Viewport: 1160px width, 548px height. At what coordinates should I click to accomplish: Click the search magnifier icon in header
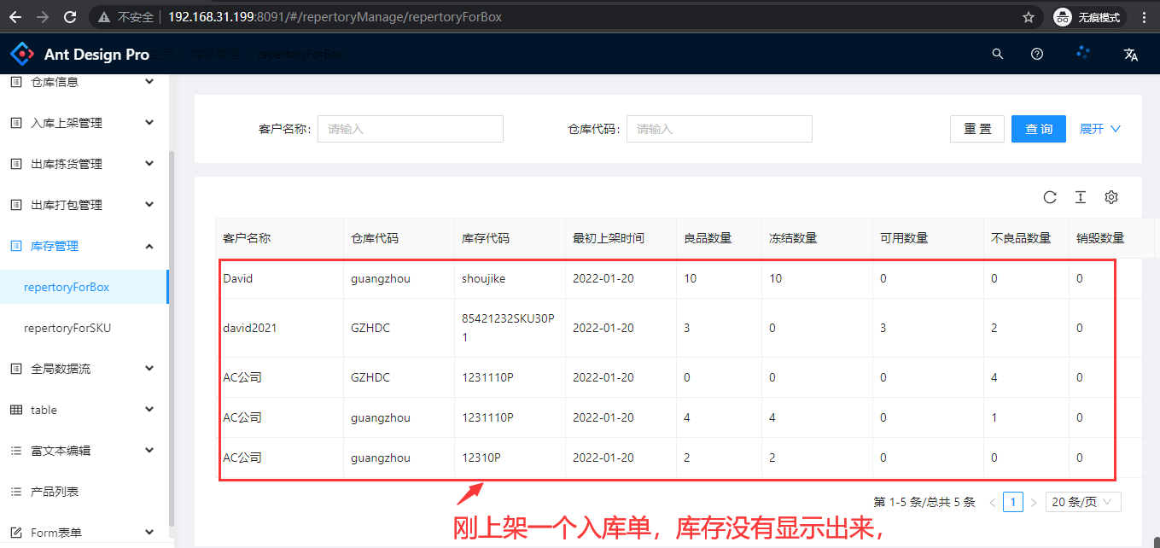coord(997,54)
